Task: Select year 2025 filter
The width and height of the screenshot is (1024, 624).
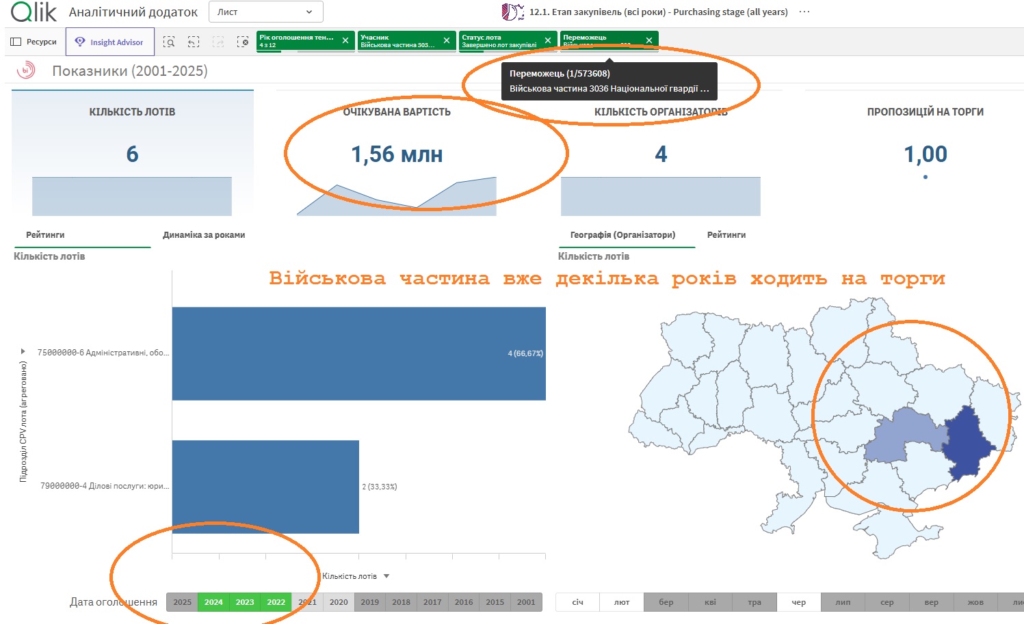Action: click(x=183, y=602)
